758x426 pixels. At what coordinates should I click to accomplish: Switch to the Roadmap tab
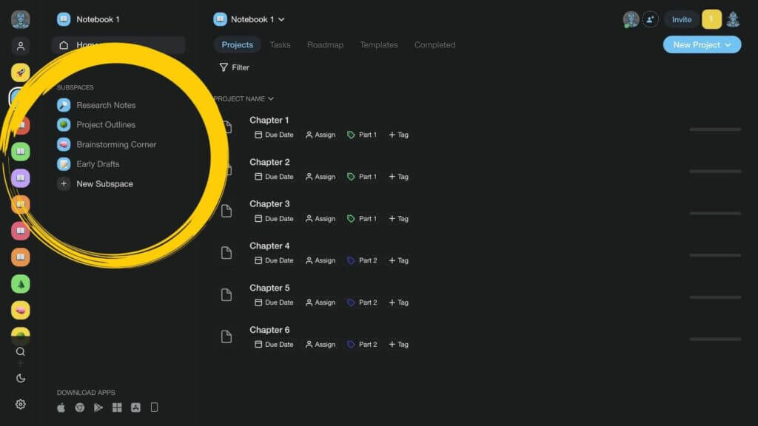click(325, 45)
